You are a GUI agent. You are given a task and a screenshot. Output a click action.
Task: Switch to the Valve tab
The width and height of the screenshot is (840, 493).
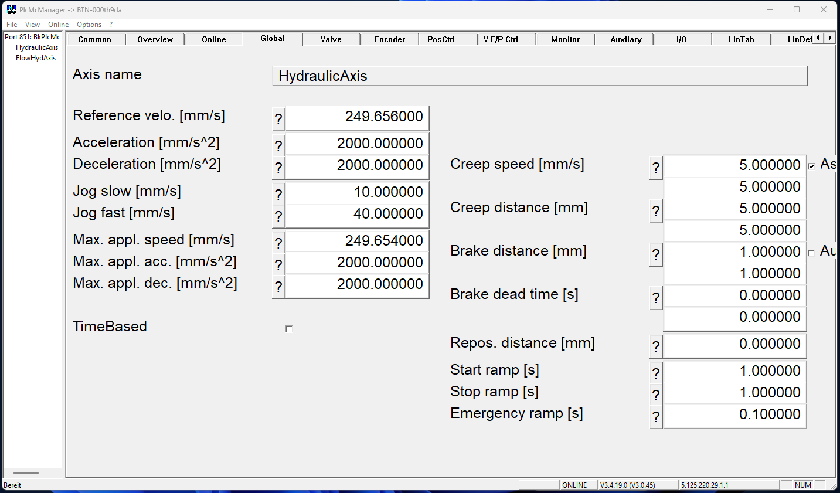[331, 39]
